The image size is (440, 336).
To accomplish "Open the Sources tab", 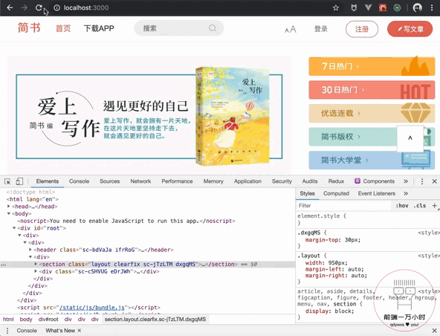I will pyautogui.click(x=110, y=181).
